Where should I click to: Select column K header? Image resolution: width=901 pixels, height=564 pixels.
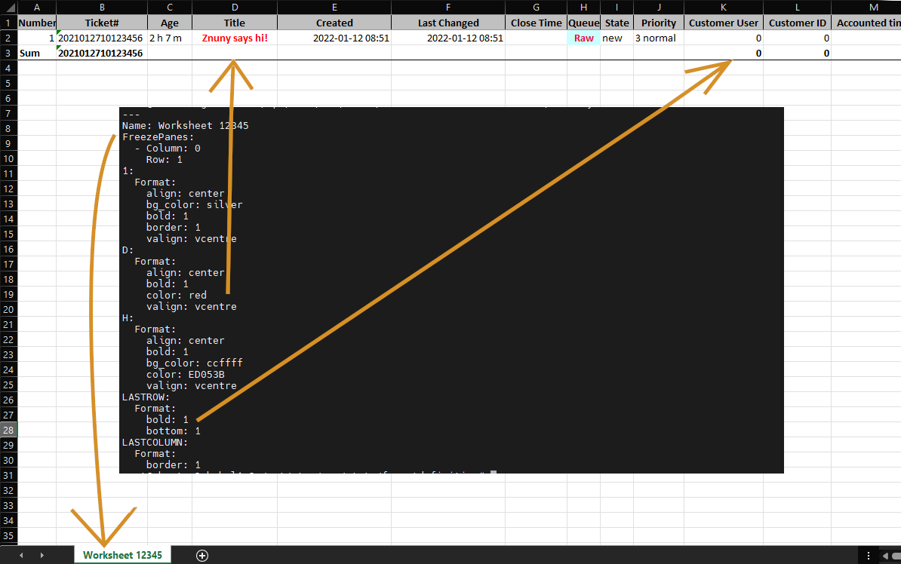coord(723,7)
